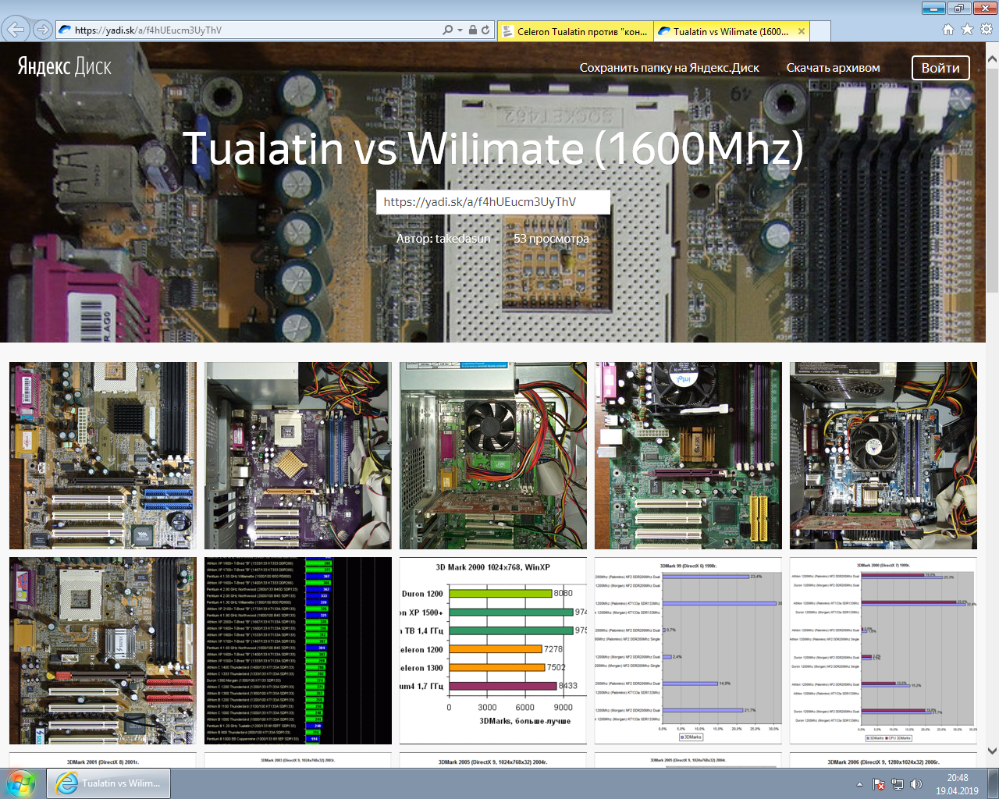This screenshot has height=799, width=999.
Task: Open the Windows Start menu
Action: [x=21, y=783]
